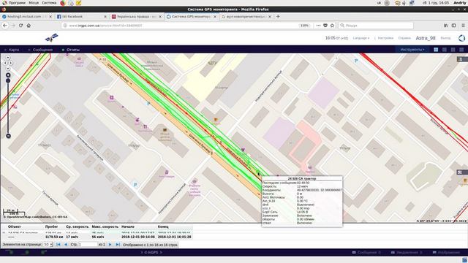Open the Инструменты dropdown menu
This screenshot has height=263, width=468.
coord(412,50)
